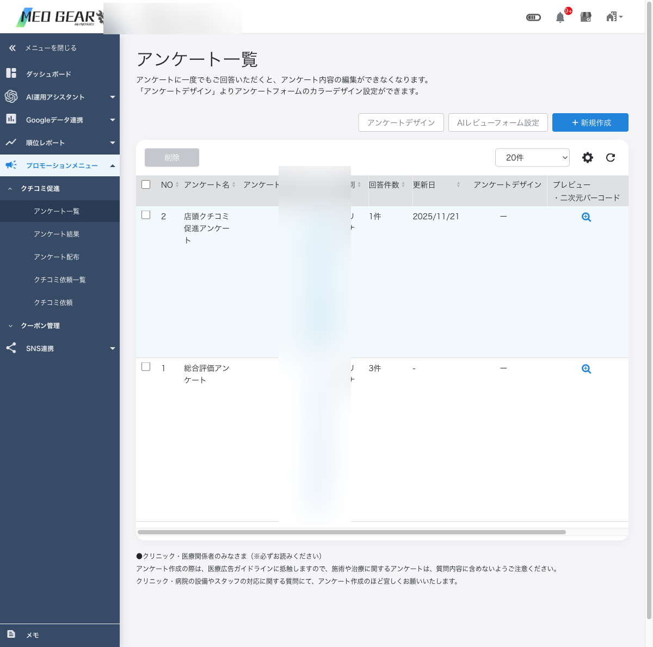Tick checkbox for row NO 1
The height and width of the screenshot is (647, 653).
click(146, 367)
